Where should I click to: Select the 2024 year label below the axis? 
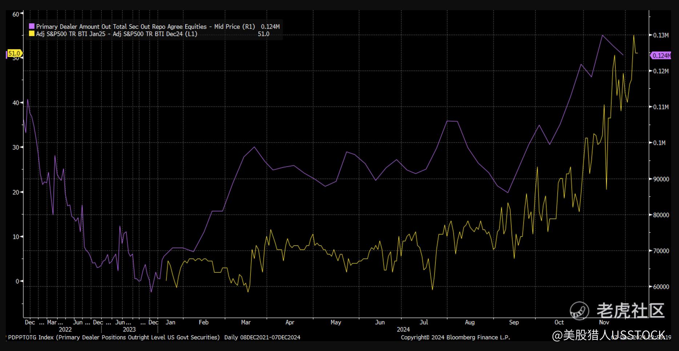(403, 330)
